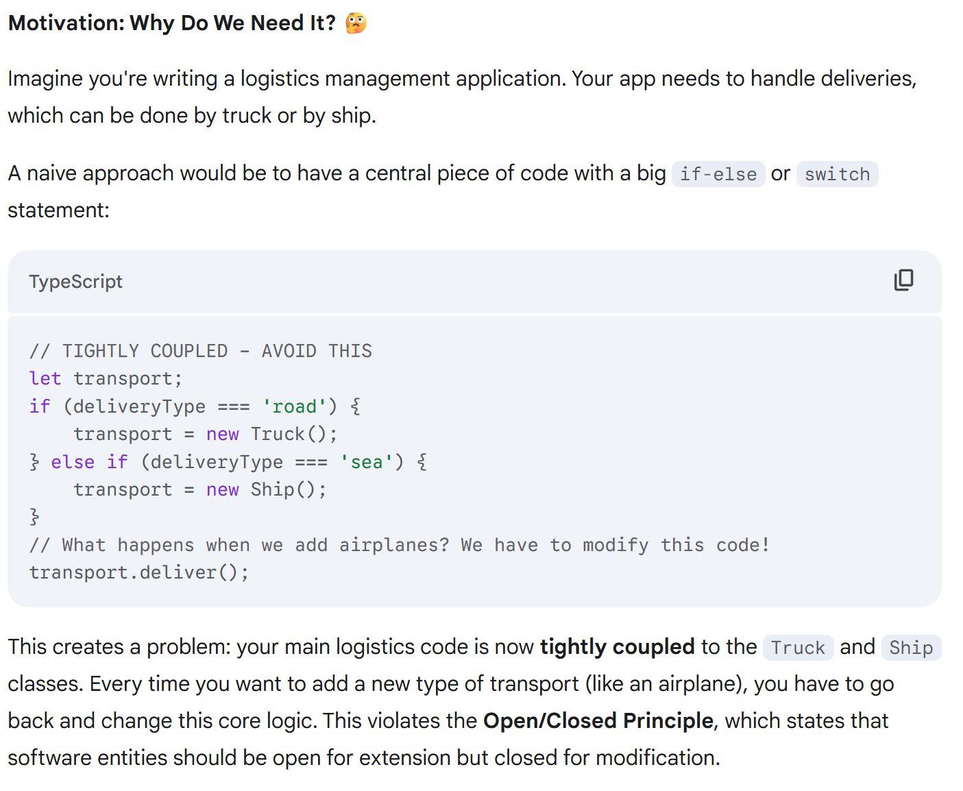The width and height of the screenshot is (963, 791).
Task: Click the 'A naive approach would be' sentence
Action: click(x=443, y=191)
